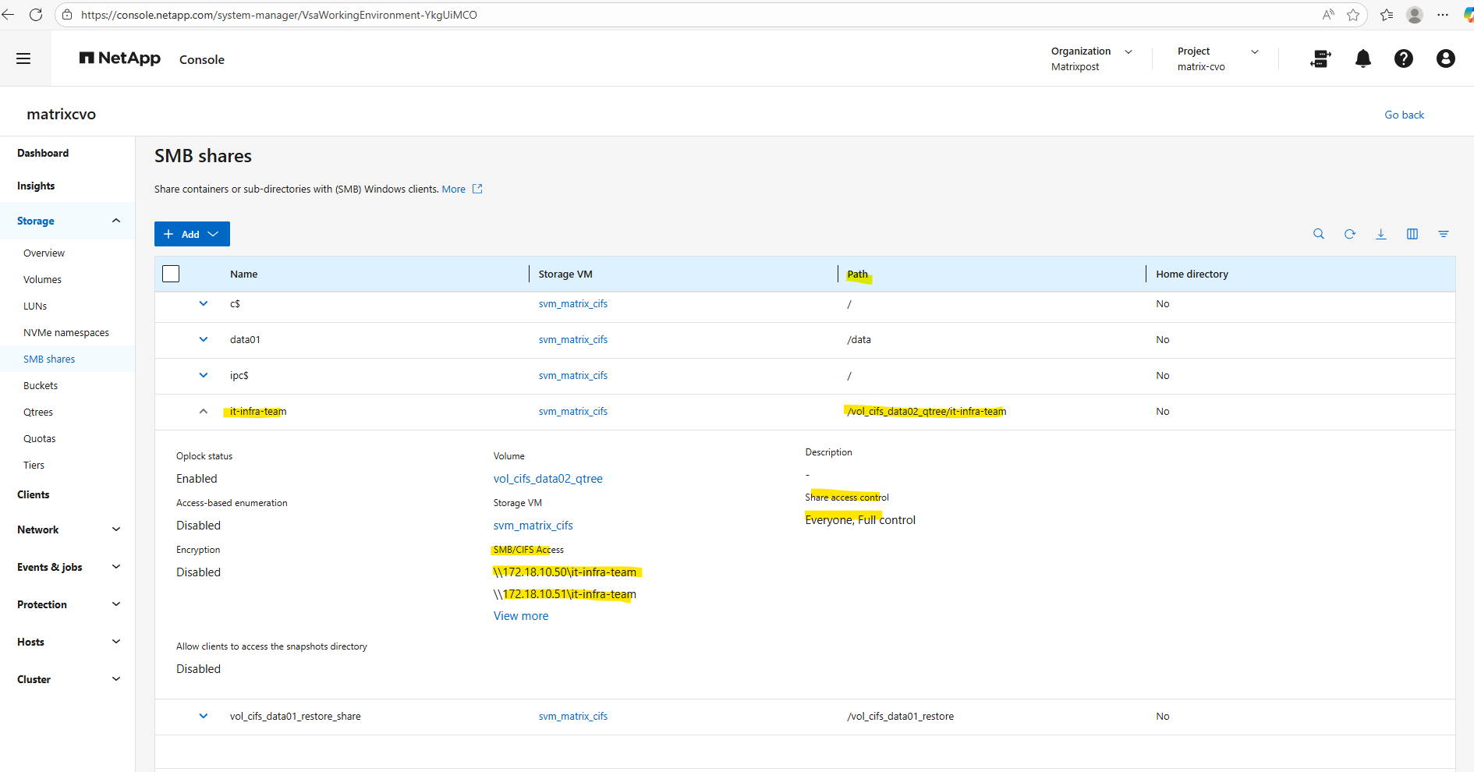Open the notifications bell
Image resolution: width=1474 pixels, height=772 pixels.
click(1362, 59)
